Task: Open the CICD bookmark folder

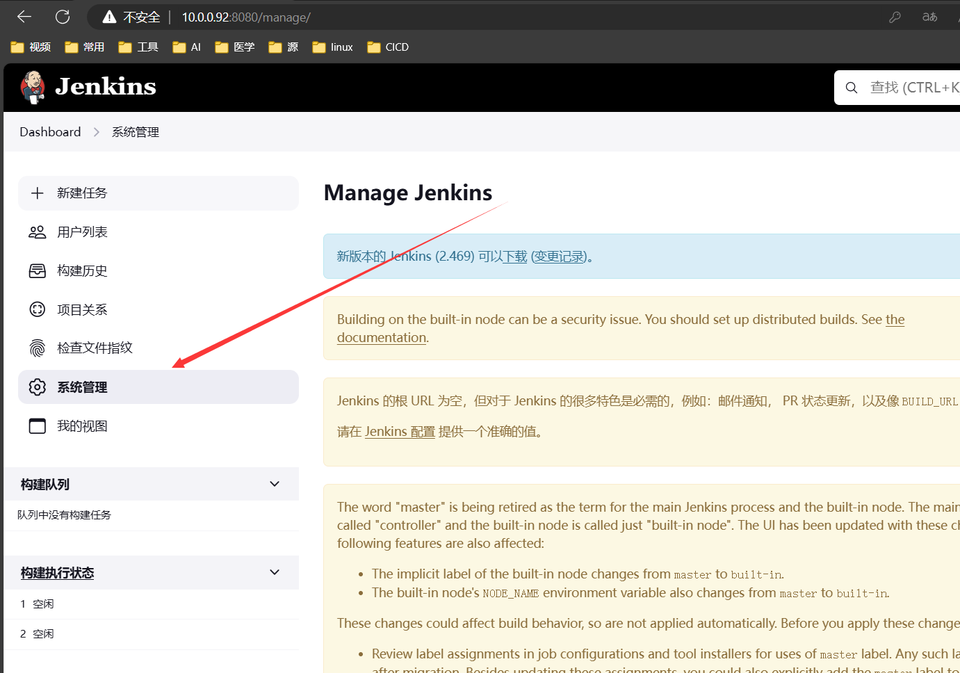Action: click(388, 47)
